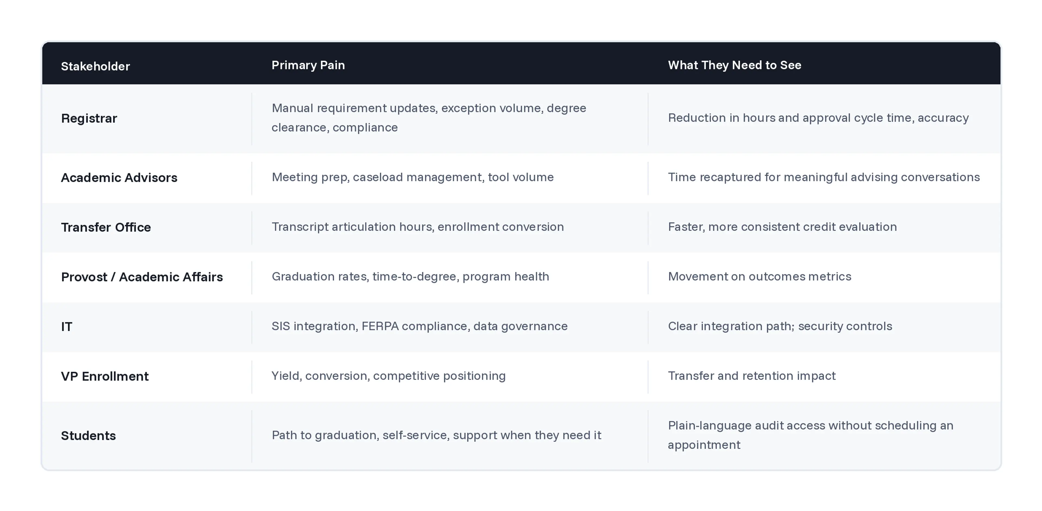Image resolution: width=1042 pixels, height=511 pixels.
Task: Click the Plain-language audit access cell
Action: click(x=810, y=435)
